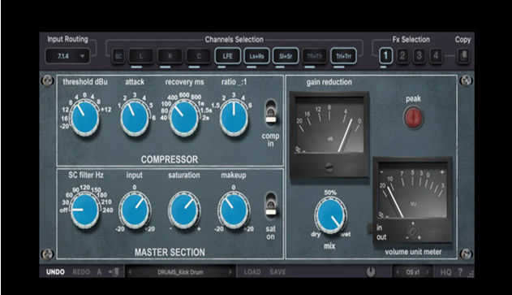The image size is (512, 295).
Task: Click the gain reduction meter display
Action: (x=329, y=125)
